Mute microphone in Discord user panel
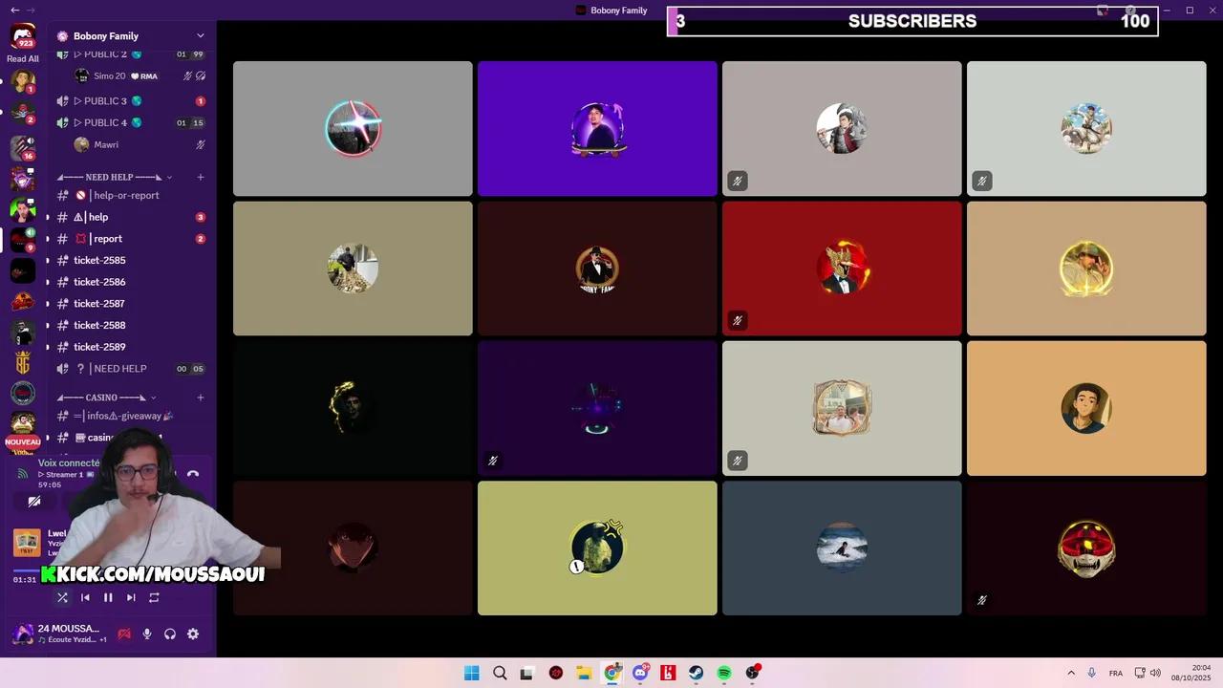The image size is (1223, 688). (147, 634)
